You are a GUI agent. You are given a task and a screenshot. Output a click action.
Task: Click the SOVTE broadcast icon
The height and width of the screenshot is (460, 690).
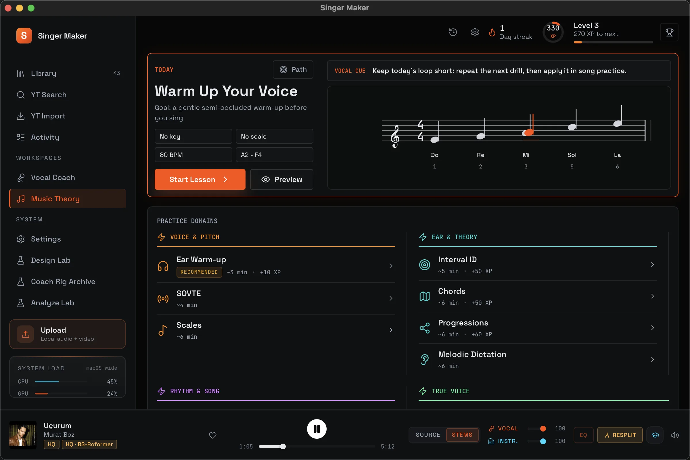(x=163, y=299)
